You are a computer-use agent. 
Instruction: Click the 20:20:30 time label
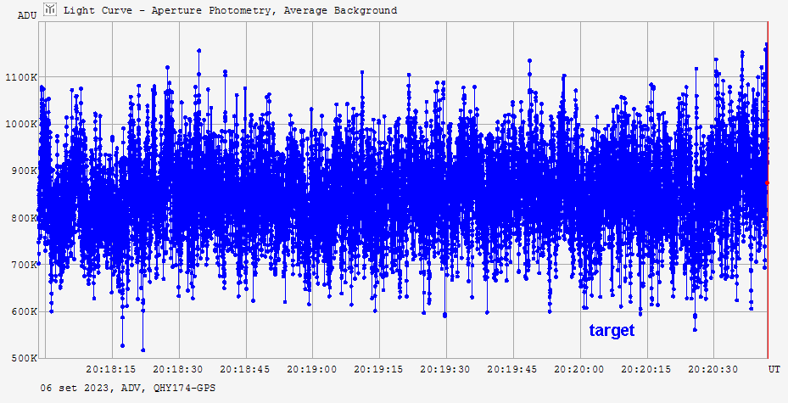713,369
